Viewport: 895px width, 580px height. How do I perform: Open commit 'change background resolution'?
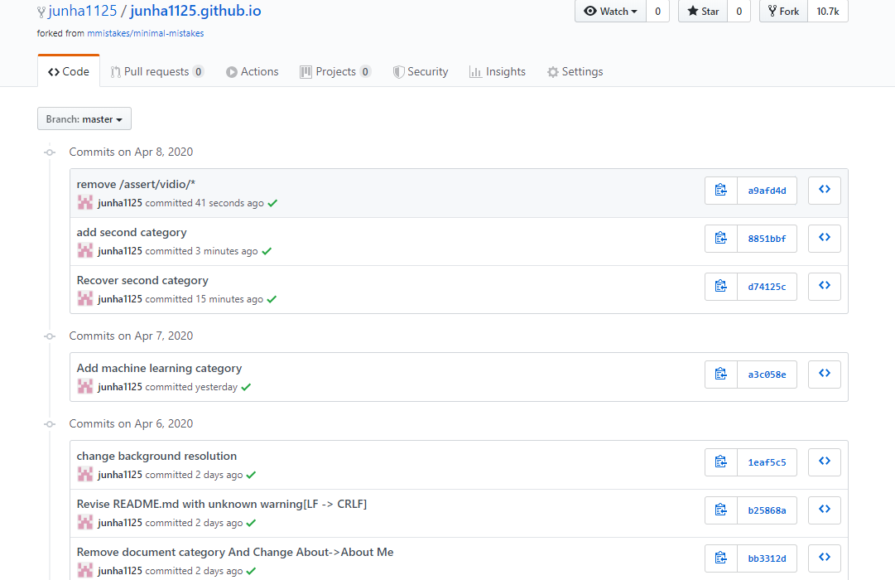coord(157,456)
